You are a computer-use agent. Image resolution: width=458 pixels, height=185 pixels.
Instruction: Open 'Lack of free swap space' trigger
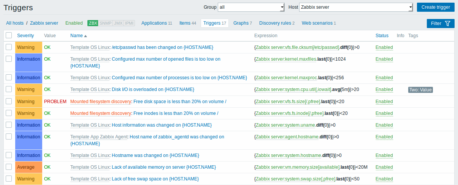click(155, 179)
